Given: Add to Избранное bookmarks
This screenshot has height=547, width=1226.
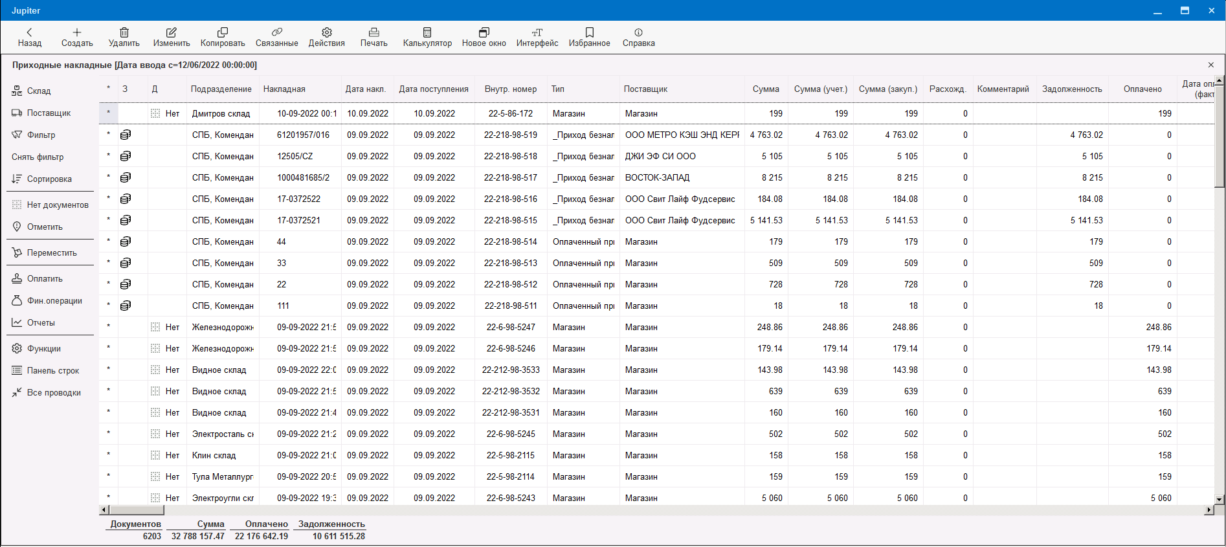Looking at the screenshot, I should point(589,37).
